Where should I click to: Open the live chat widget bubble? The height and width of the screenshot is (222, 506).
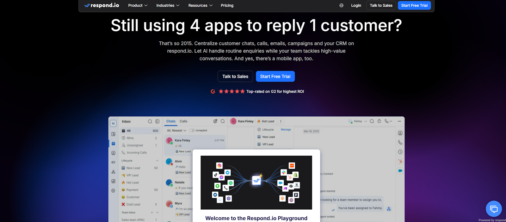click(494, 209)
